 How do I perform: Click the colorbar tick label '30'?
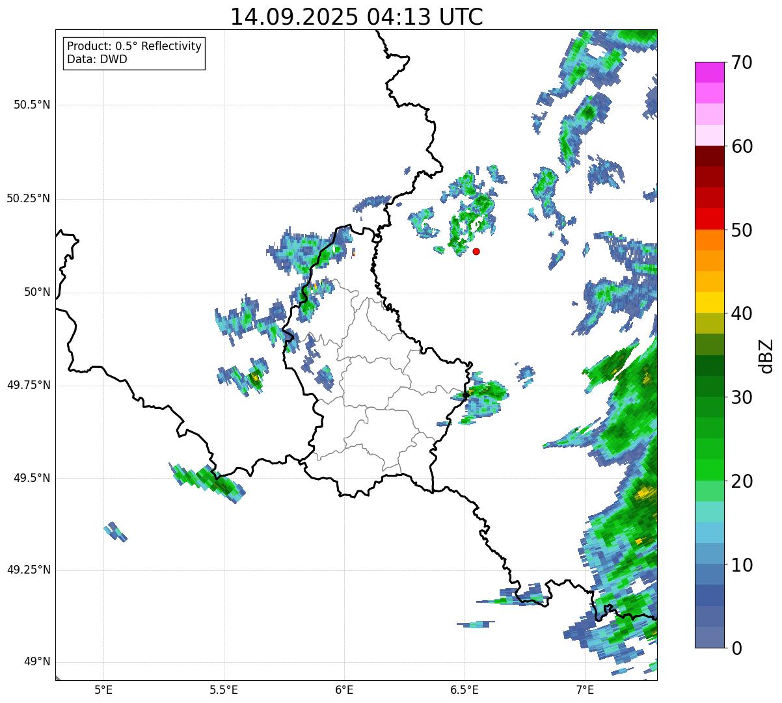(x=742, y=397)
